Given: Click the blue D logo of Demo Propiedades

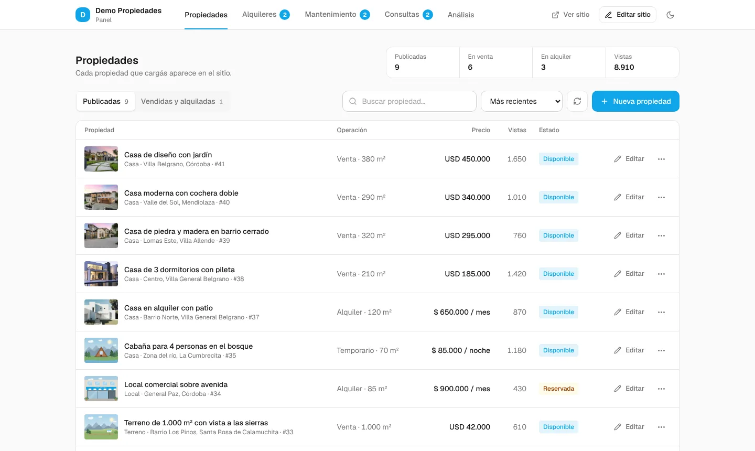Looking at the screenshot, I should tap(83, 15).
